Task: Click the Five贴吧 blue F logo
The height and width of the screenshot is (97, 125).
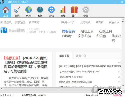Action: pos(4,30)
